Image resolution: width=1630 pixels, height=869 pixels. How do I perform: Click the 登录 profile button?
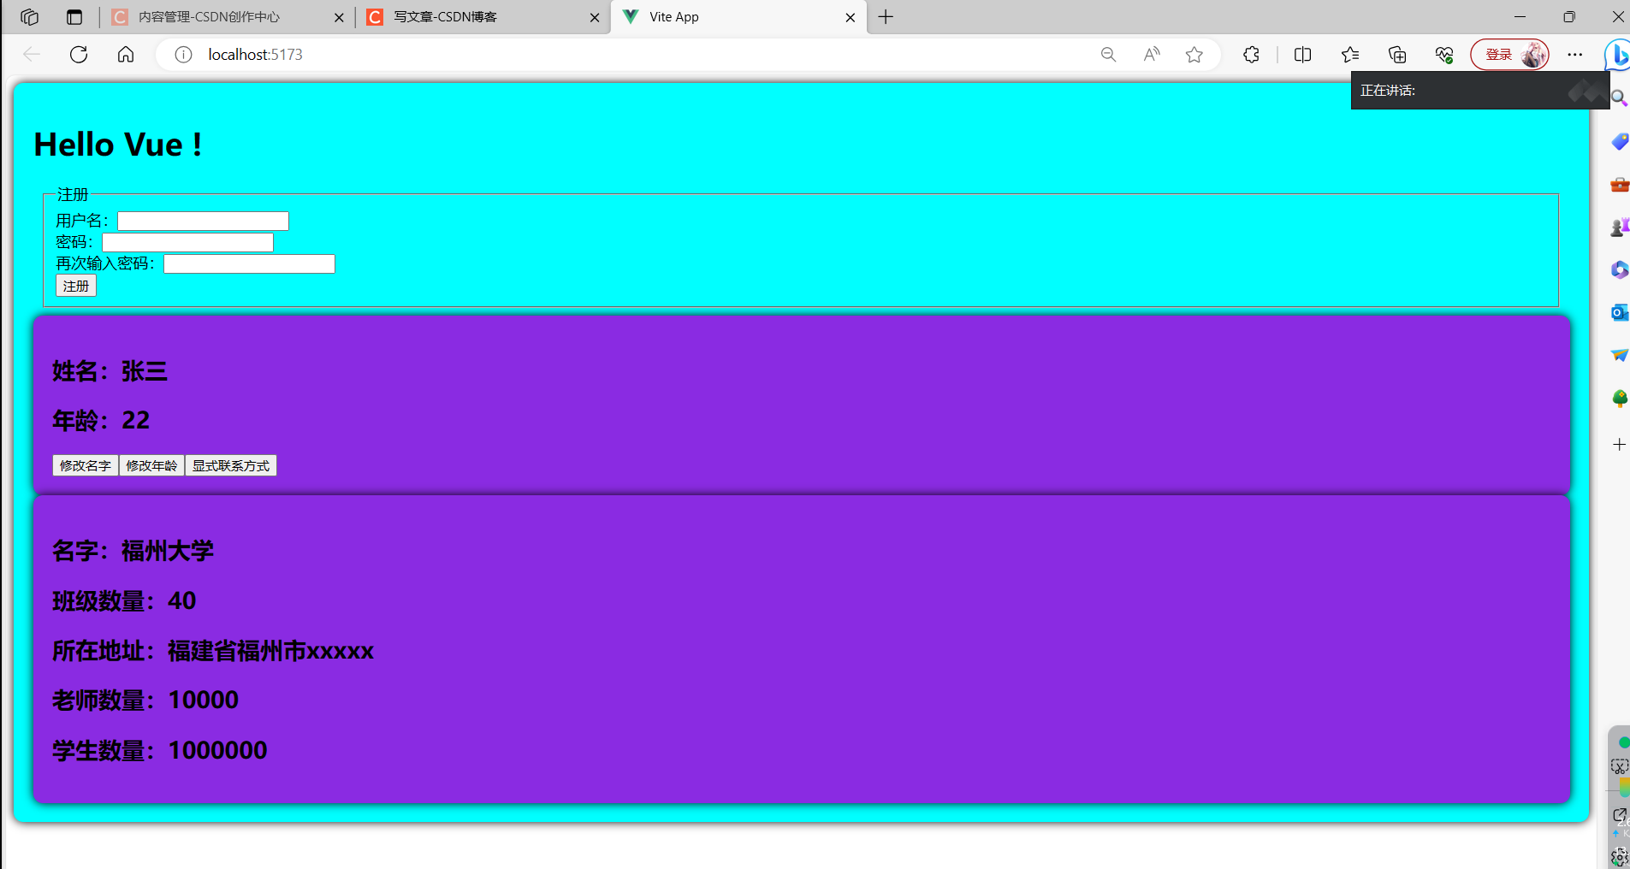click(1509, 55)
